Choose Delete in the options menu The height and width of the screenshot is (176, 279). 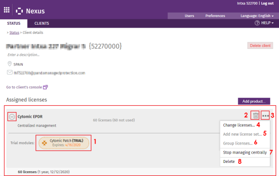(229, 161)
